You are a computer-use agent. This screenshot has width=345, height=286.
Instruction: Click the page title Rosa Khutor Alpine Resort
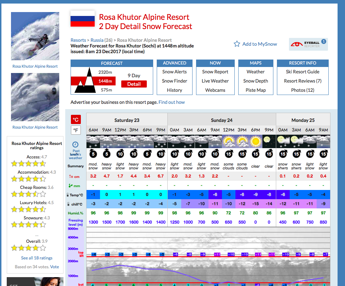tap(144, 17)
